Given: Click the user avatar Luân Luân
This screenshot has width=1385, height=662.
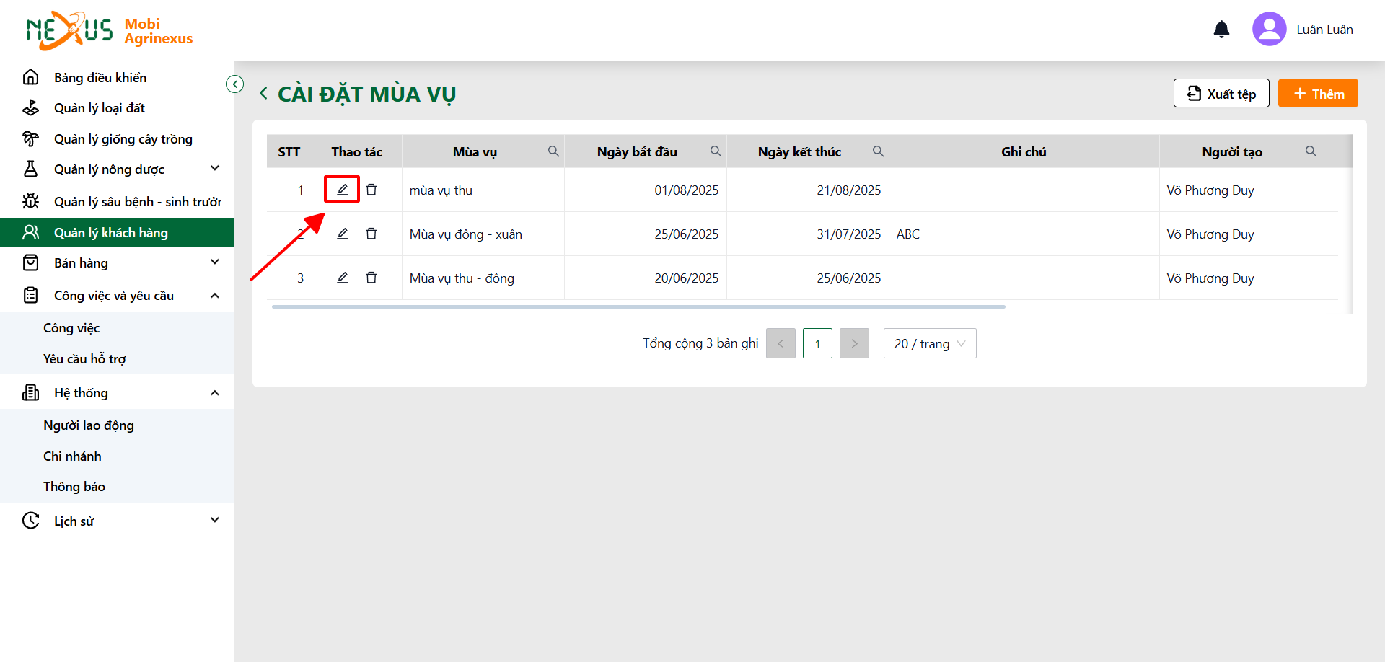Looking at the screenshot, I should click(x=1269, y=29).
